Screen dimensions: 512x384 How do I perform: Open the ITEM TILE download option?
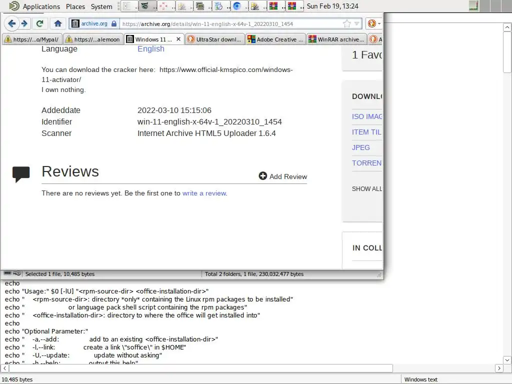pyautogui.click(x=366, y=132)
